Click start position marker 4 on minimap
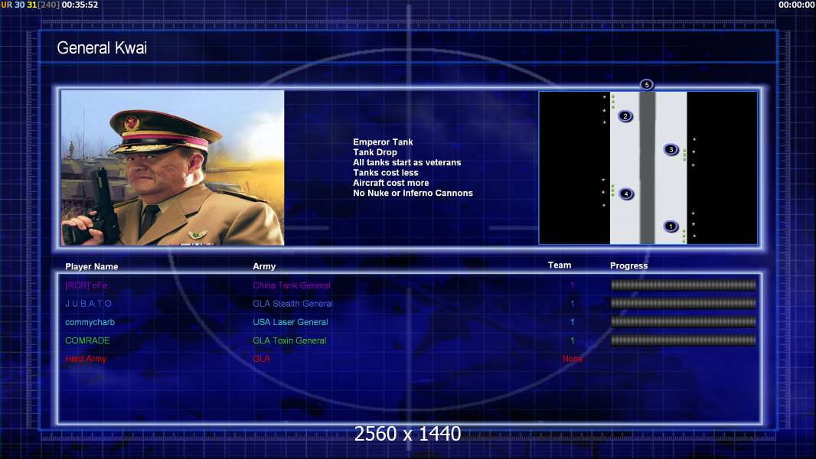This screenshot has width=816, height=459. [626, 194]
